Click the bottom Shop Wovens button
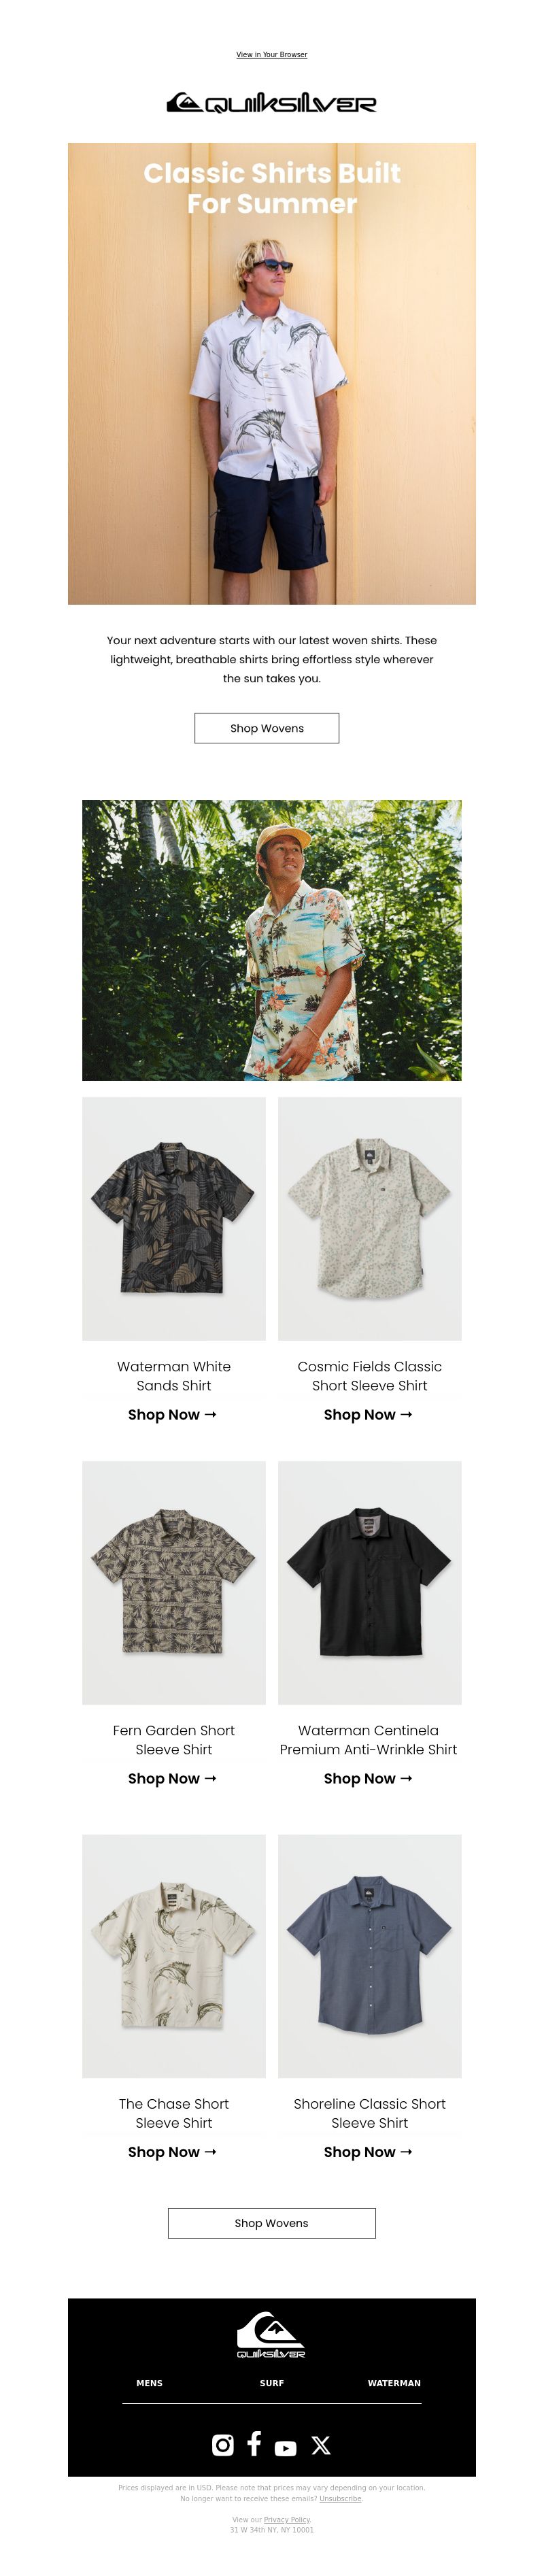The height and width of the screenshot is (2576, 544). [272, 2223]
